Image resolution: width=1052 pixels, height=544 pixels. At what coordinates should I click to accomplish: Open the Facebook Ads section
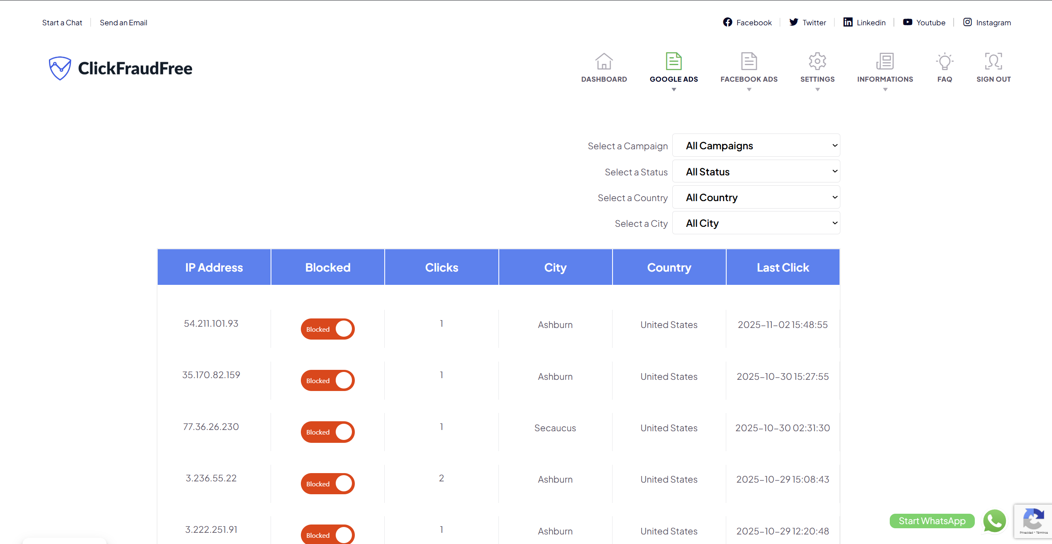[x=749, y=68]
